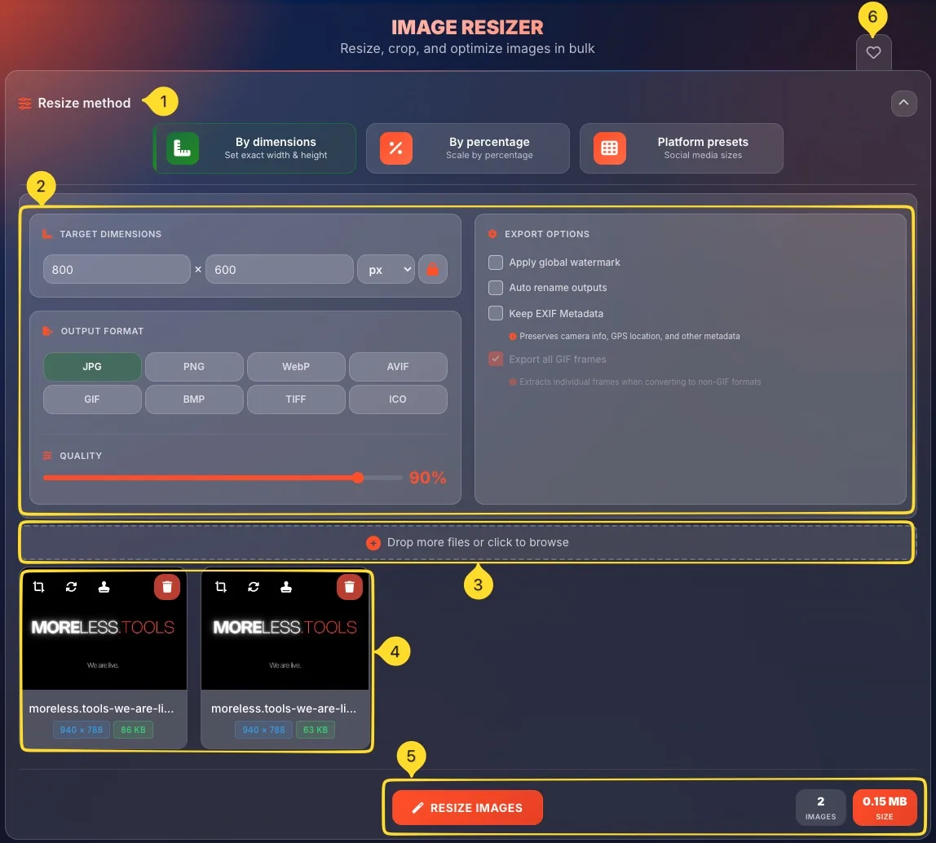
Task: Switch to the By percentage tab
Action: tap(467, 148)
